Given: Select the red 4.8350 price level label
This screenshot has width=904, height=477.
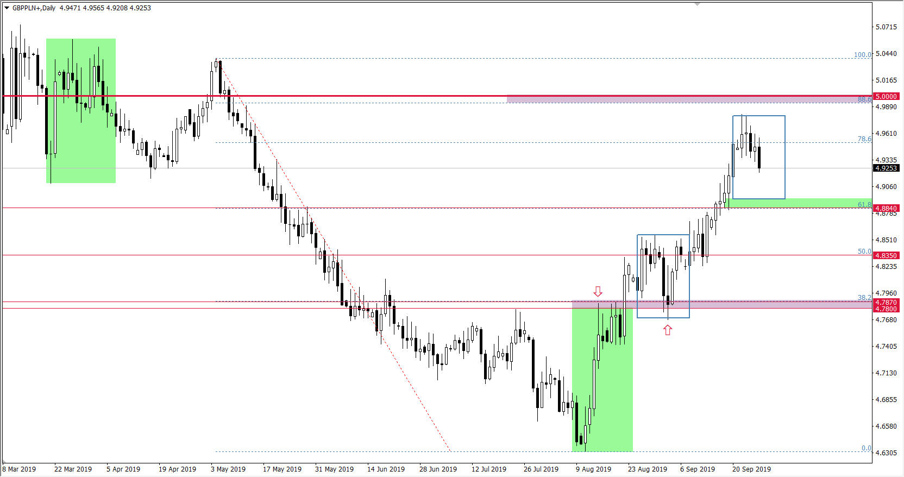Looking at the screenshot, I should pos(886,255).
